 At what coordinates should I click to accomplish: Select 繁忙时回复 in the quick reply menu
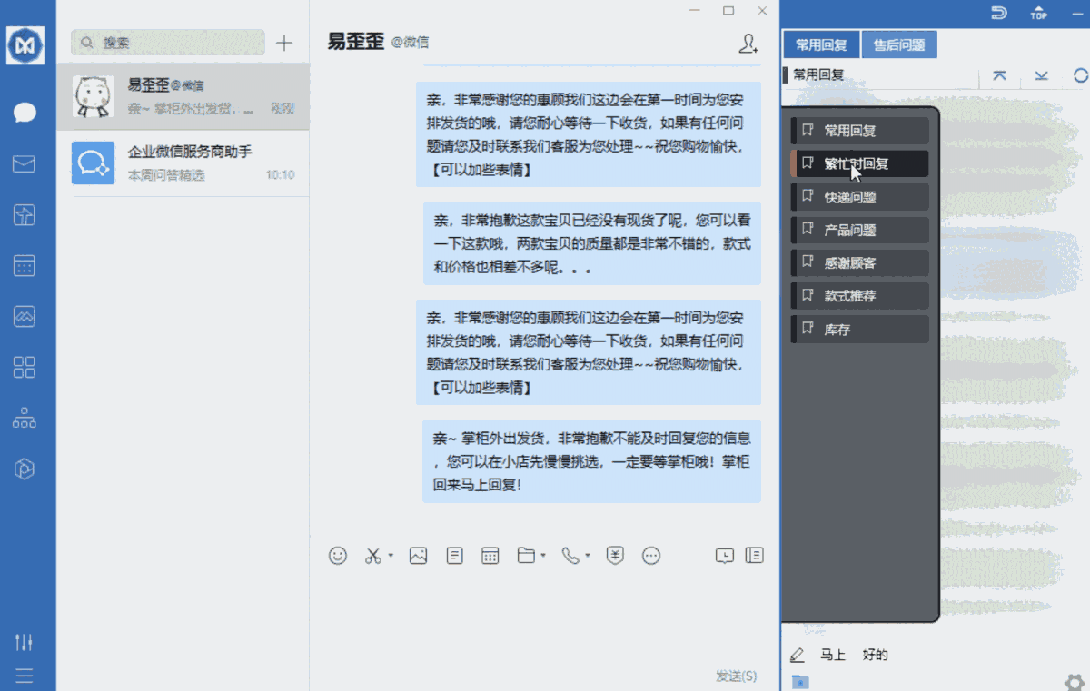858,163
